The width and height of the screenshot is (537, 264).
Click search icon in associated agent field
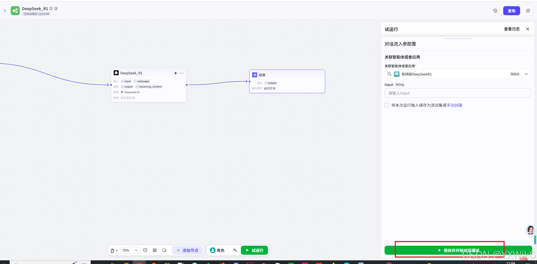[x=389, y=74]
